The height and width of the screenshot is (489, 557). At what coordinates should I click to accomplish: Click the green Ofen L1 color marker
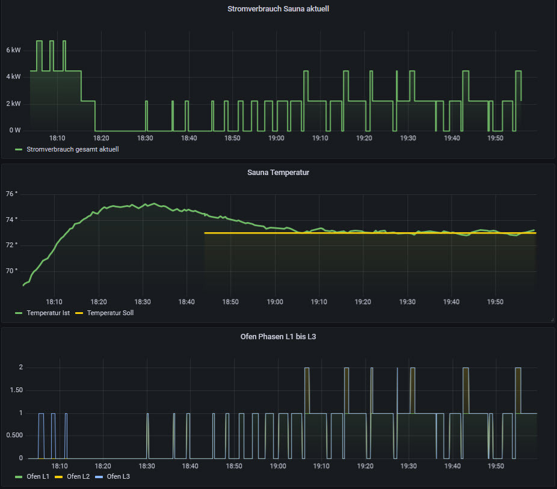pos(19,476)
